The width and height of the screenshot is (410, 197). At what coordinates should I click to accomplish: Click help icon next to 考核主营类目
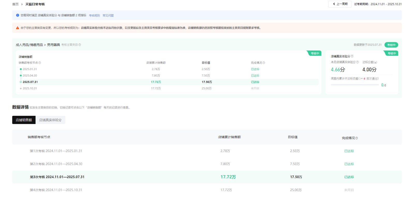click(80, 45)
